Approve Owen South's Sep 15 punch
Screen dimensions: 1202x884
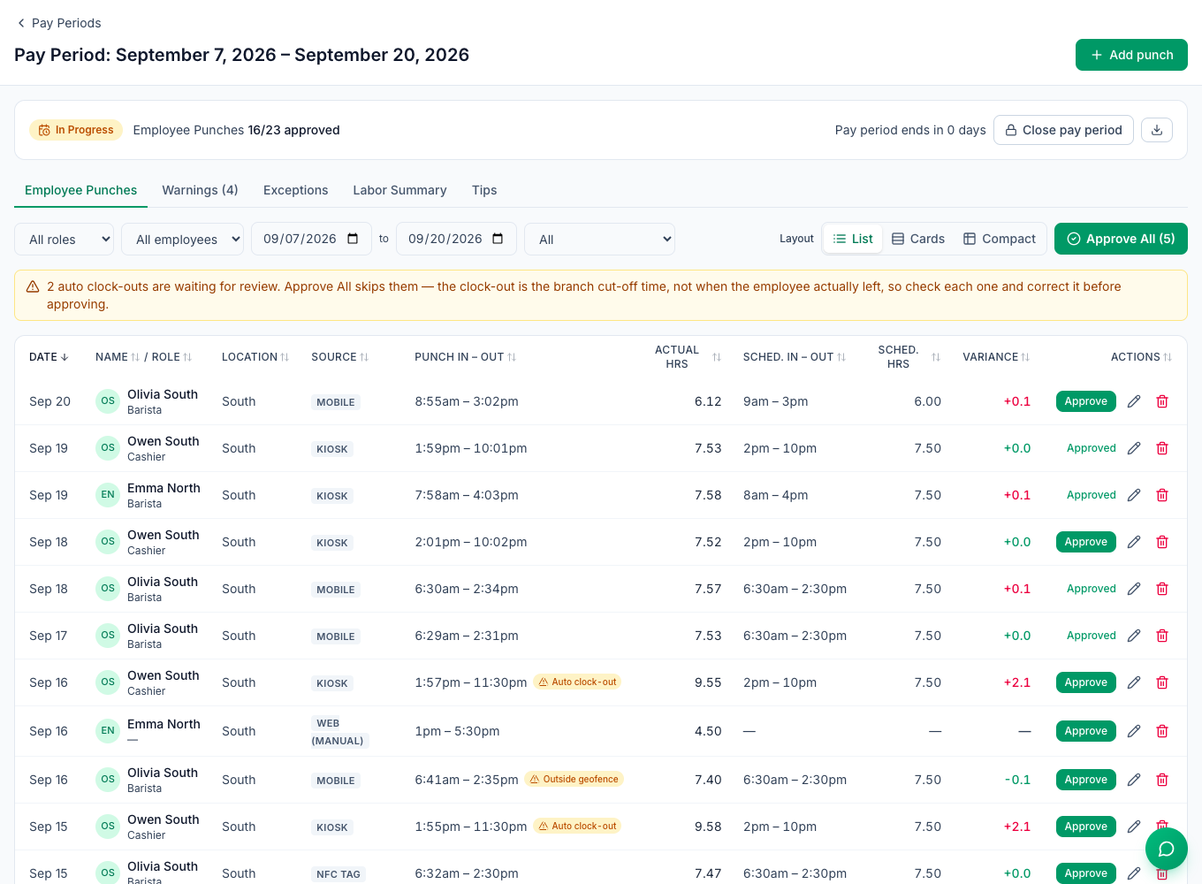1085,827
